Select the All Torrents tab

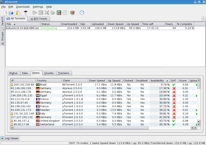click(16, 19)
